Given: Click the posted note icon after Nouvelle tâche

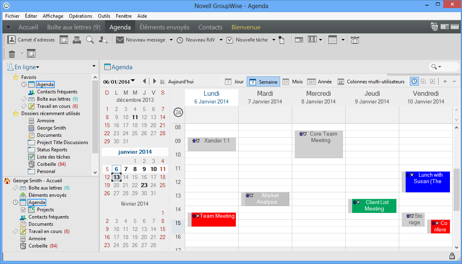Looking at the screenshot, I should 281,40.
